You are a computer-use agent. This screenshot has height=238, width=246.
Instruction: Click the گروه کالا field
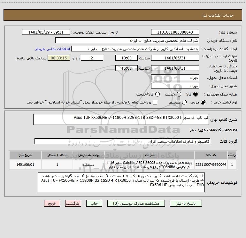point(122,141)
